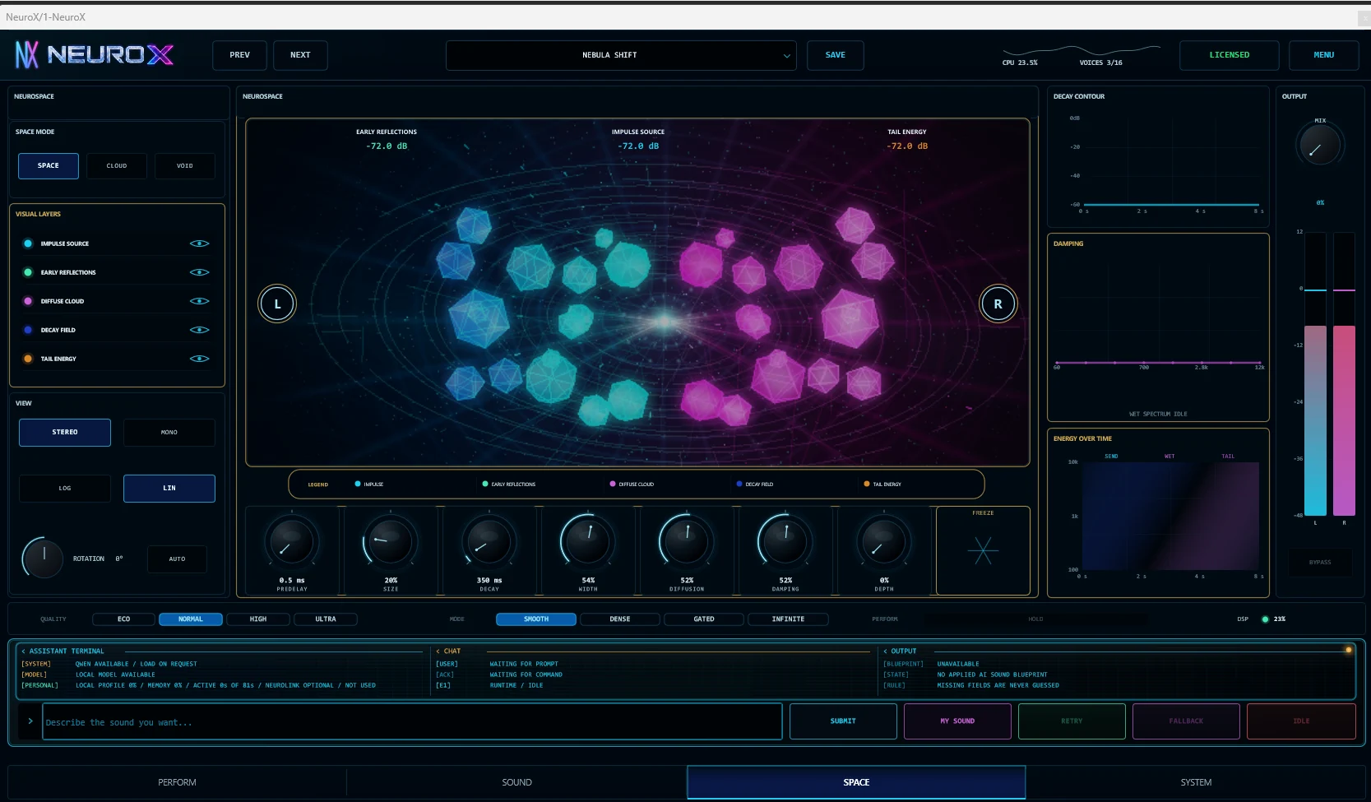Adjust the Rotation knob
The width and height of the screenshot is (1371, 802).
(x=43, y=559)
